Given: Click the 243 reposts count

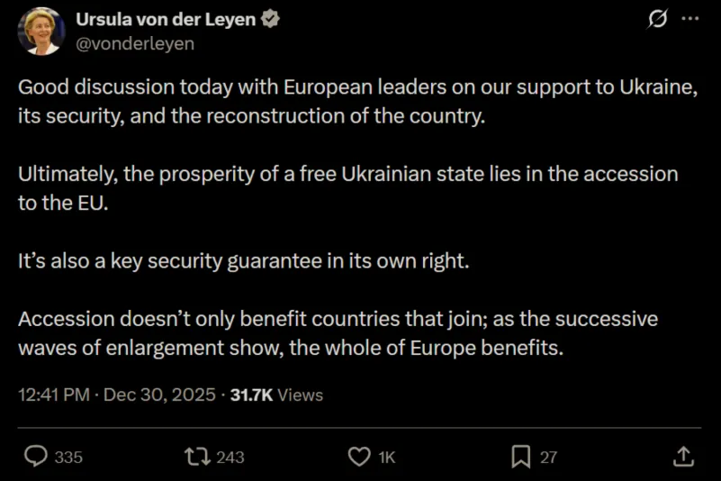Looking at the screenshot, I should (230, 458).
